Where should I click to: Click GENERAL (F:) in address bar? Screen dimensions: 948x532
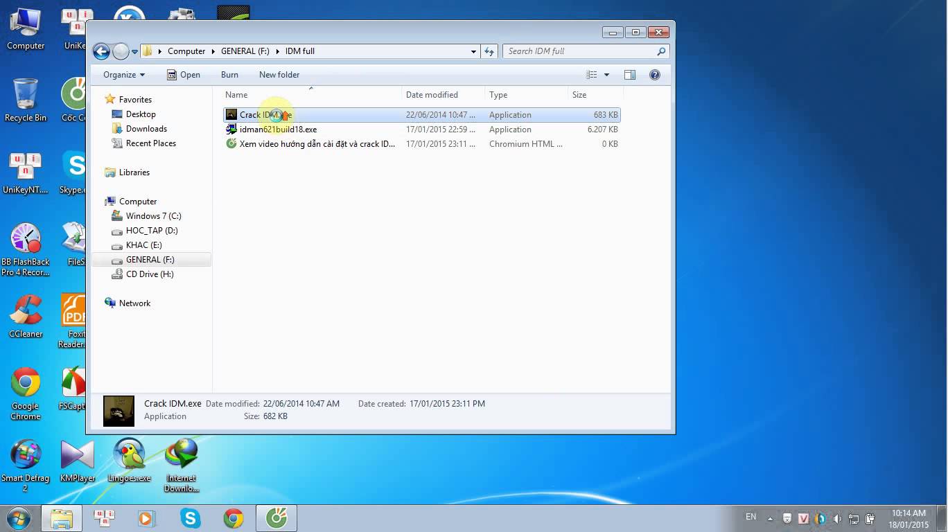pyautogui.click(x=245, y=51)
